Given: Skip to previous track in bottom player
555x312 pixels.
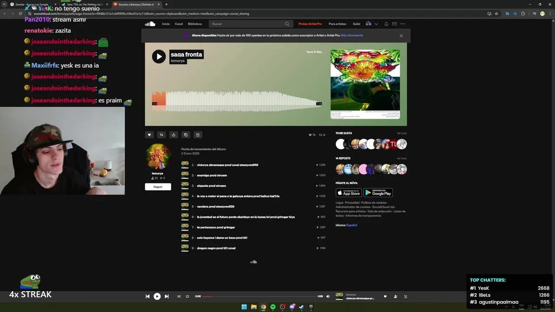Looking at the screenshot, I should (x=147, y=296).
